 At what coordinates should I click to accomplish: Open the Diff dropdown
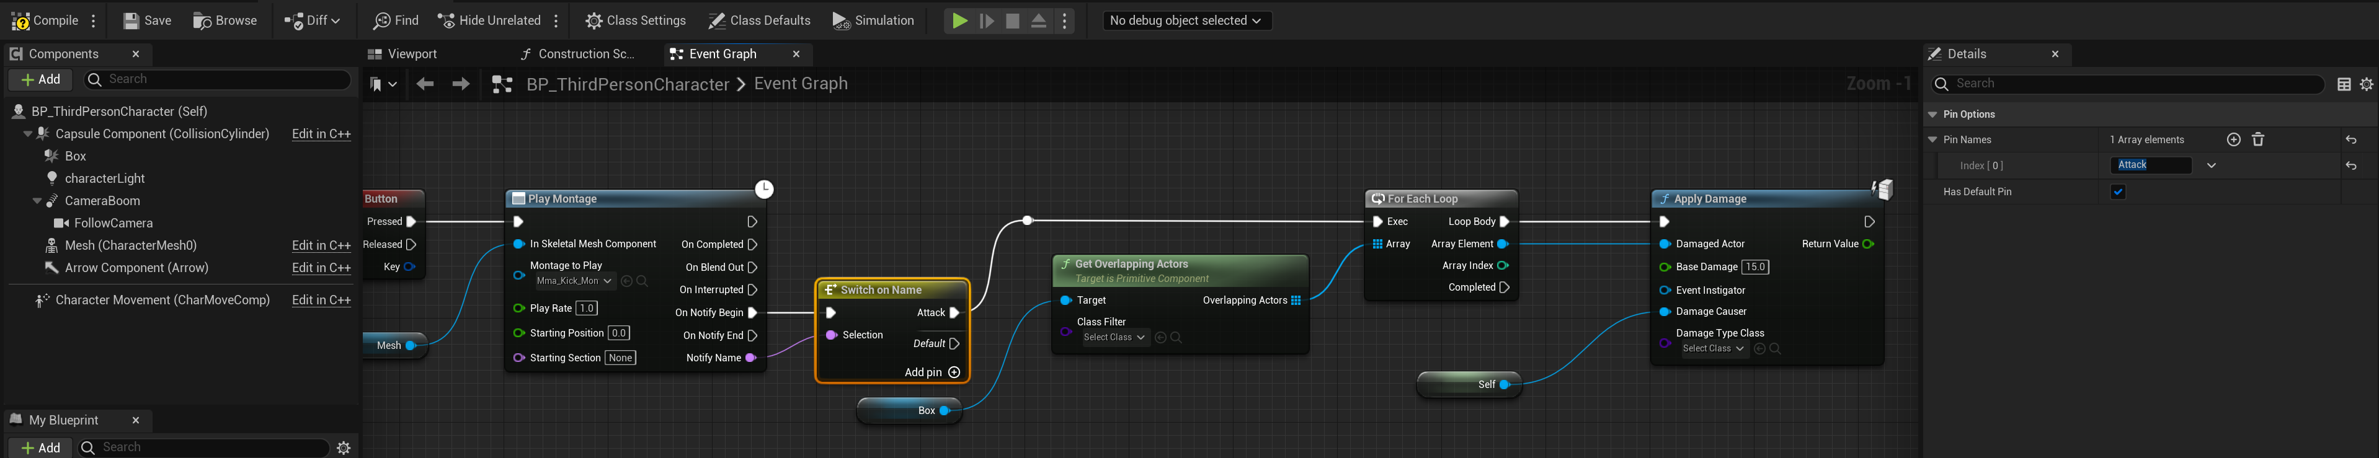click(312, 20)
